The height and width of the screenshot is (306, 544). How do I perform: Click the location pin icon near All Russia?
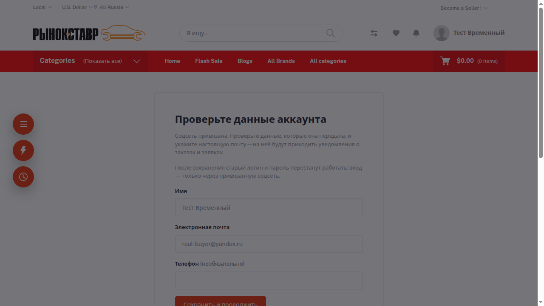96,7
